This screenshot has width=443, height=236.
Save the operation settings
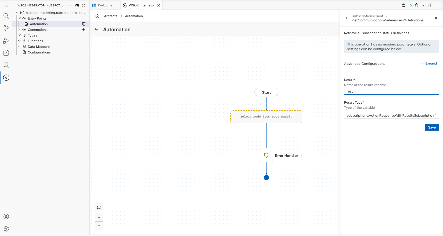tap(432, 127)
